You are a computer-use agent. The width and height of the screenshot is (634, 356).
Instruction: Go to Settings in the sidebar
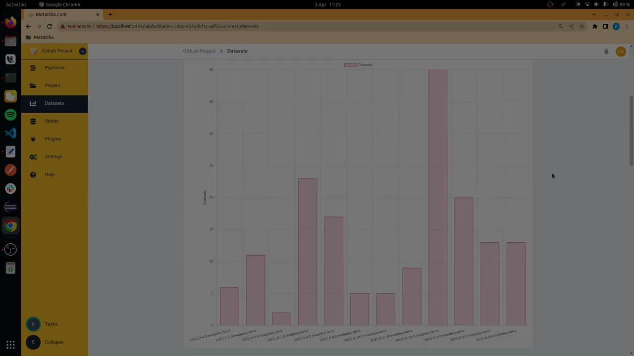point(54,157)
